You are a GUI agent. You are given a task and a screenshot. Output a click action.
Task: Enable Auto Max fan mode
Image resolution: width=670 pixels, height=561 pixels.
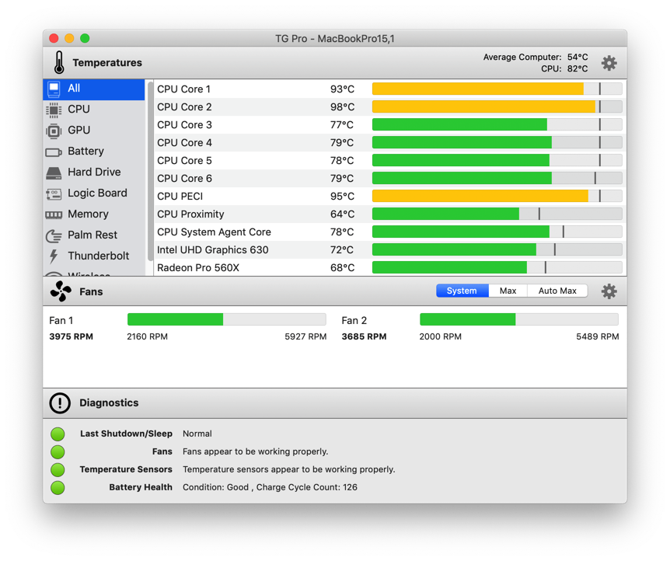pyautogui.click(x=557, y=291)
